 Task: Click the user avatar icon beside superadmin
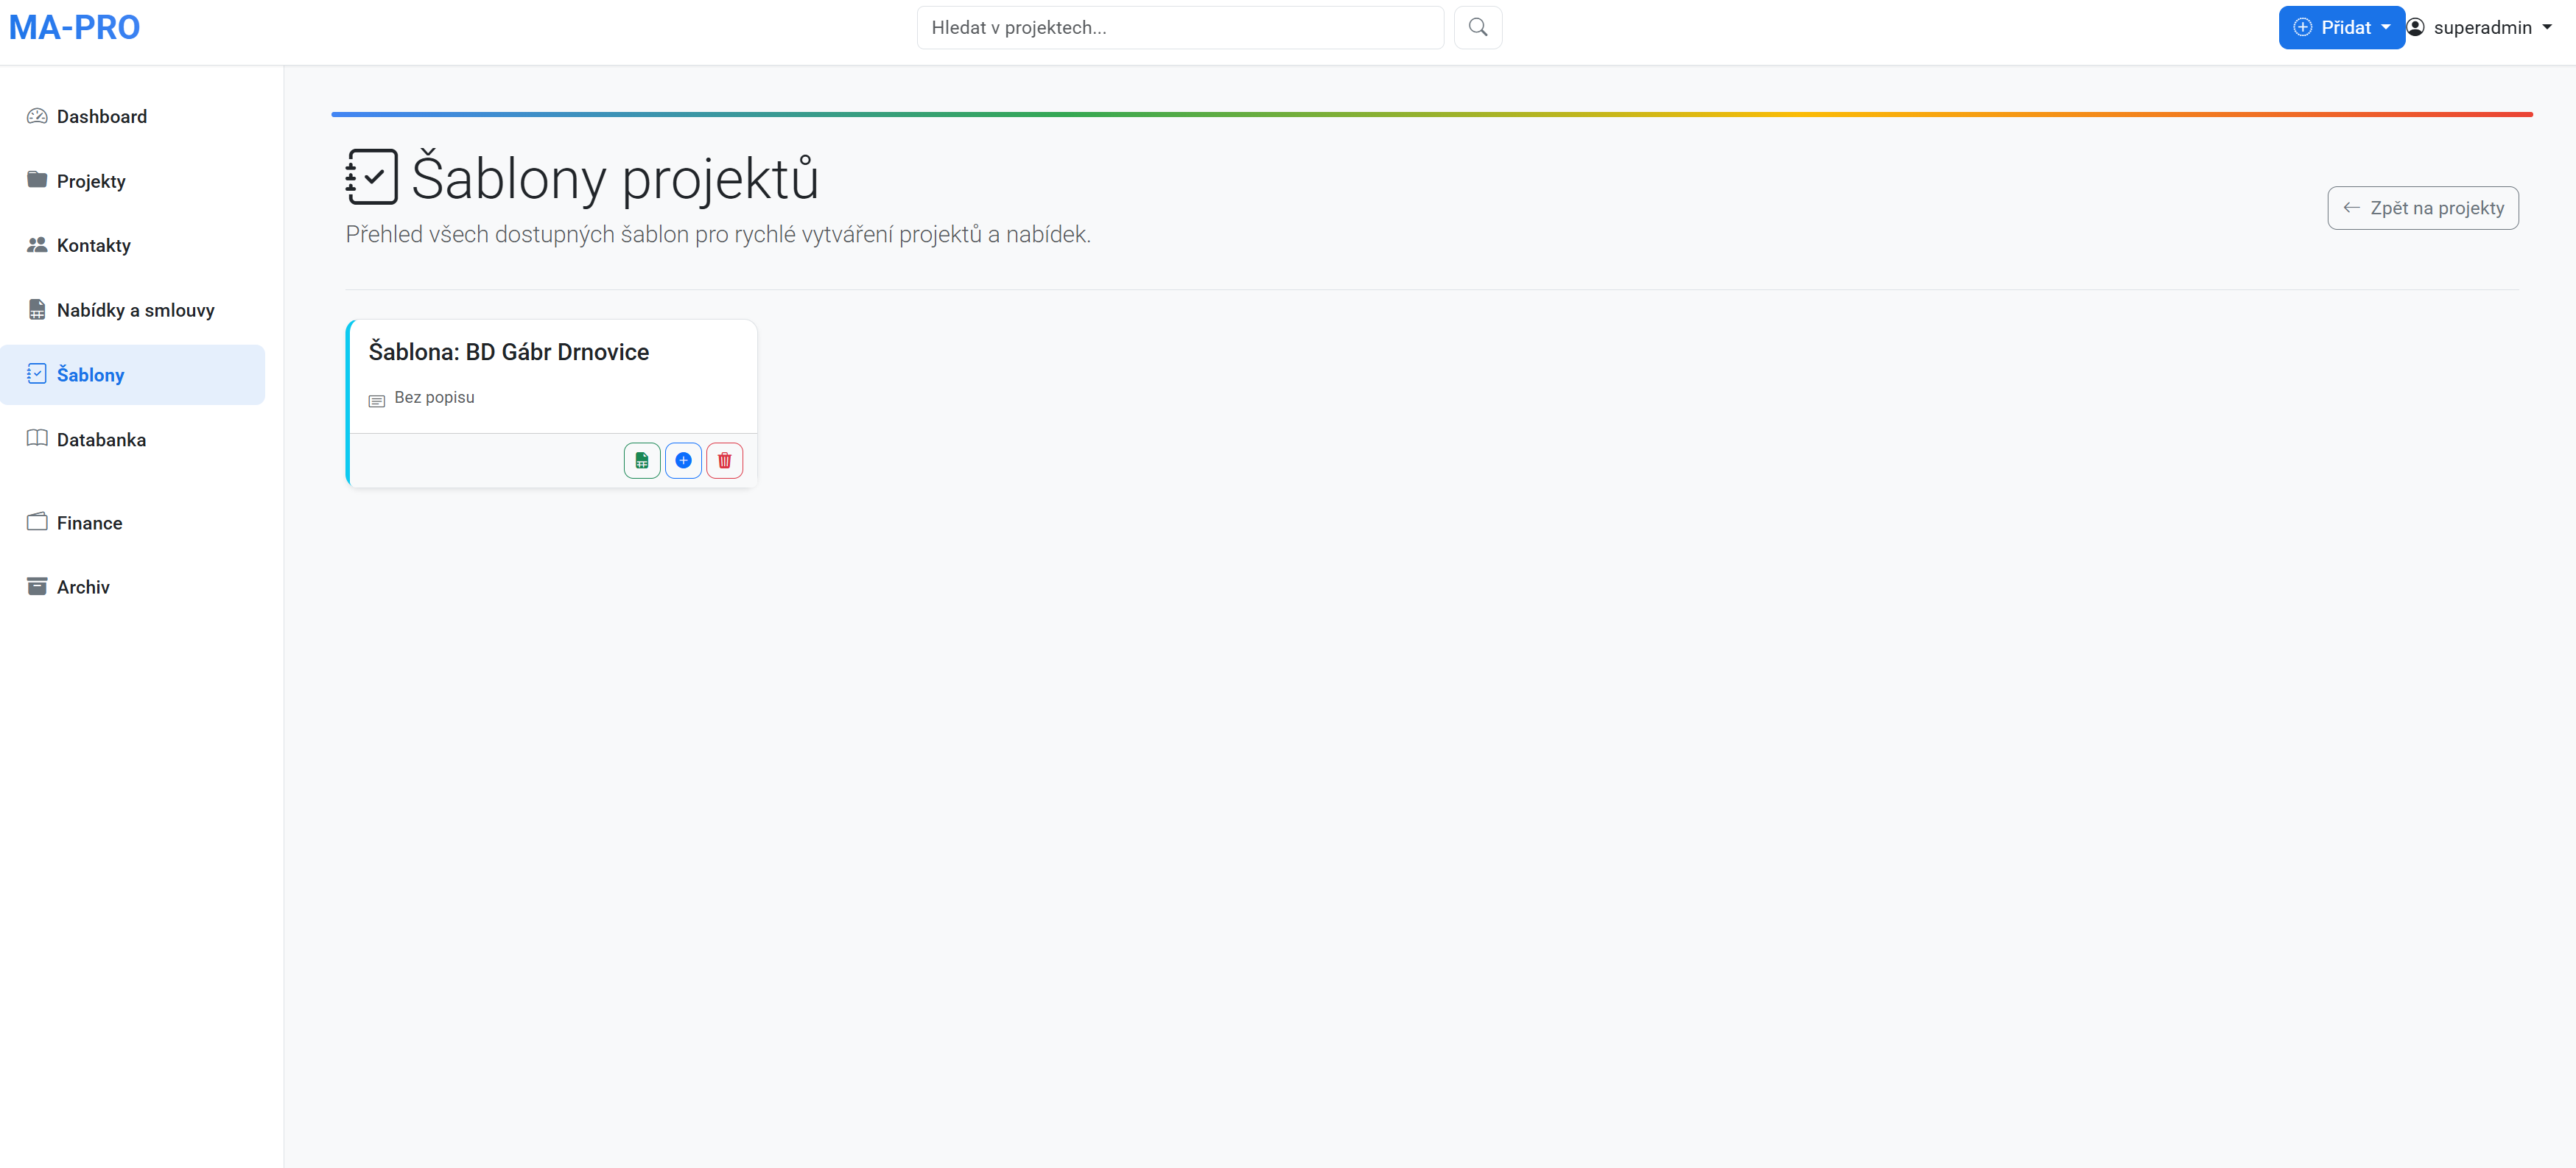[2415, 27]
